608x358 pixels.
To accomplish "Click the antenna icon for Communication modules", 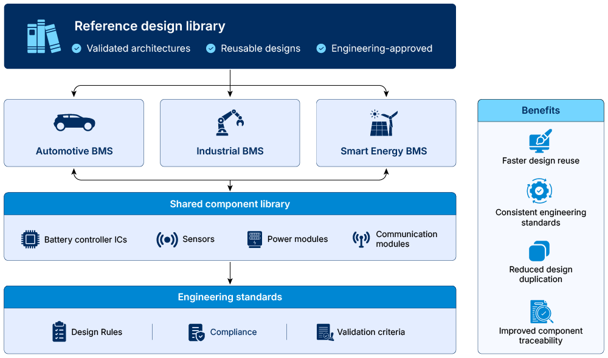I will click(361, 239).
